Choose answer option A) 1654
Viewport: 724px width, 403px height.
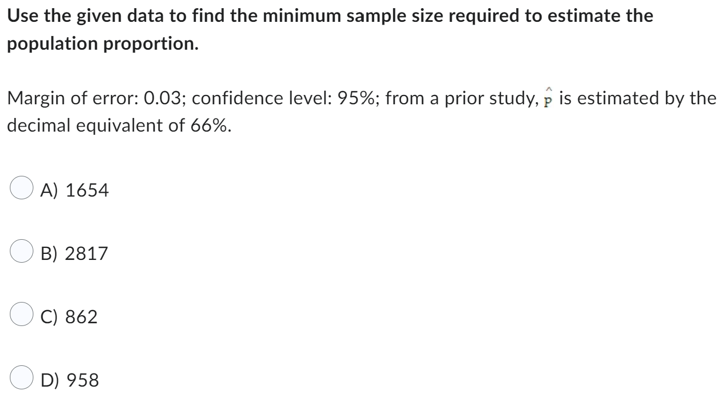pos(74,189)
